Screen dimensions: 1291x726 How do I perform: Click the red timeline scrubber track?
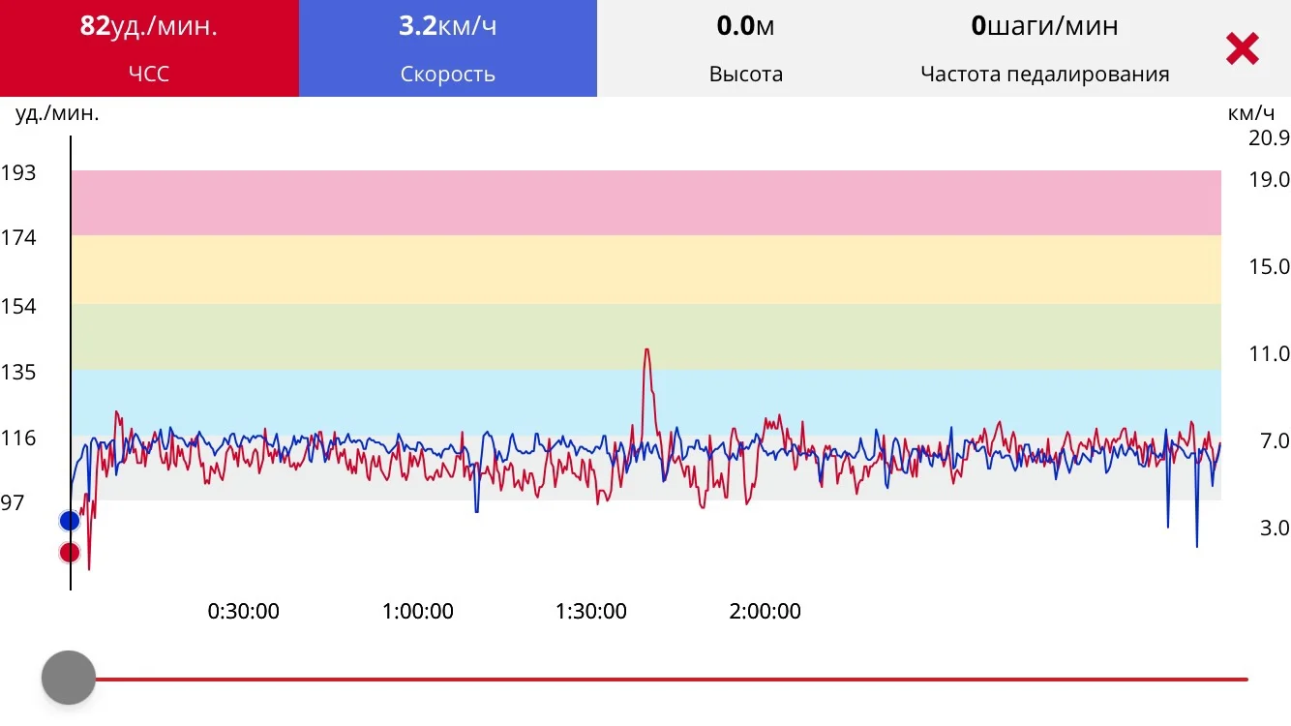tap(671, 680)
